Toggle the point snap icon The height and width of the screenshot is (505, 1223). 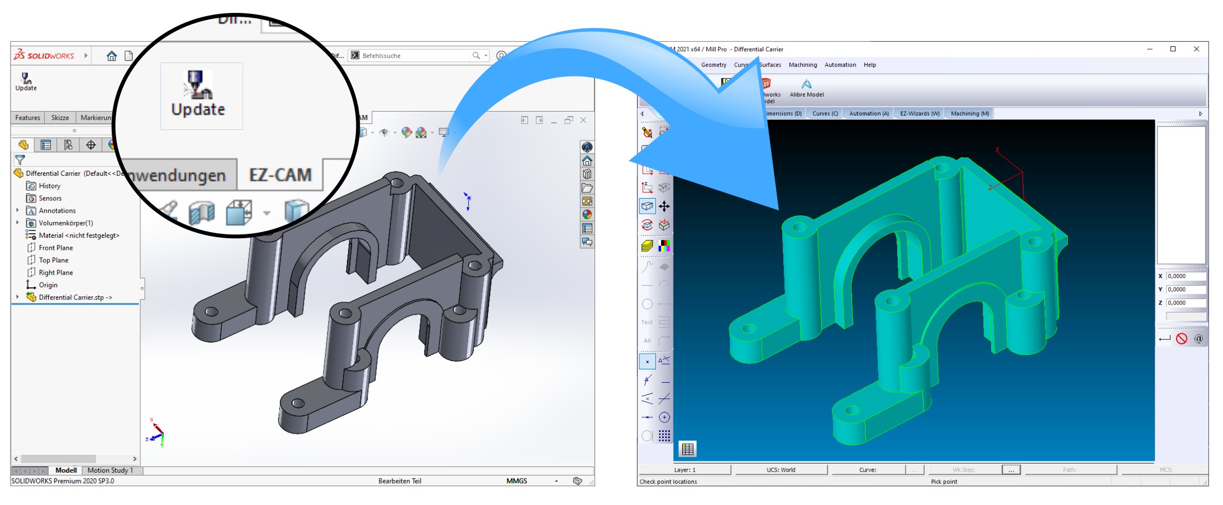[x=647, y=362]
